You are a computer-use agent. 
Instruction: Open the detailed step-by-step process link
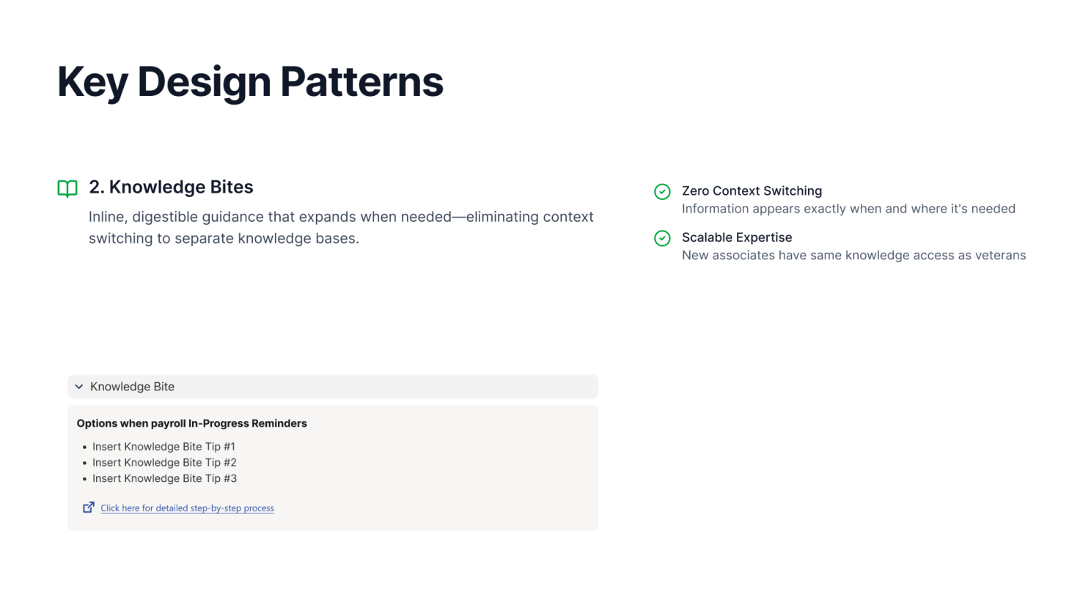pos(187,508)
